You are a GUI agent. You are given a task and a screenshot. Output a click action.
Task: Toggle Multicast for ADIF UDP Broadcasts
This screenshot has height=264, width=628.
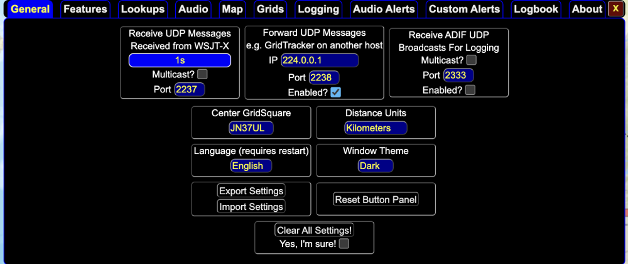tap(472, 60)
